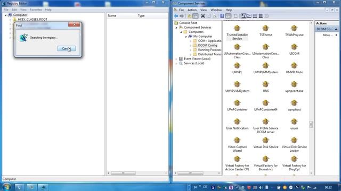Open the Window menu
The image size is (341, 191).
pyautogui.click(x=216, y=10)
